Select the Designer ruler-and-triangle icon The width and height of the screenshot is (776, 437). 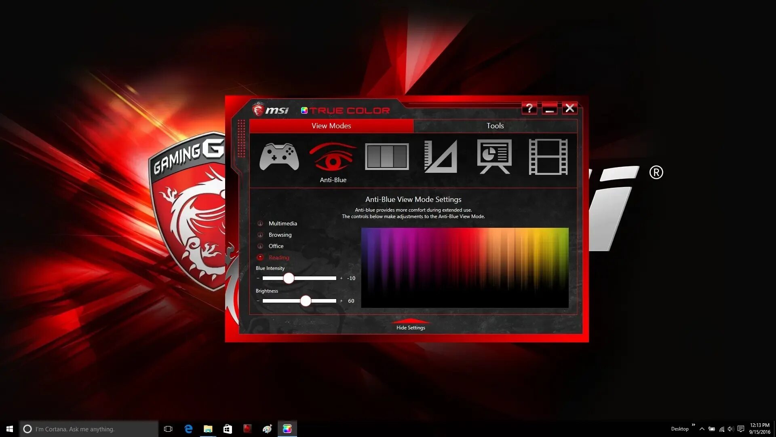click(441, 157)
